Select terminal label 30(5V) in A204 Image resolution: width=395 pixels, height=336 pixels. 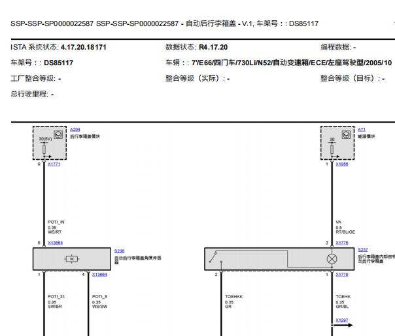click(45, 139)
